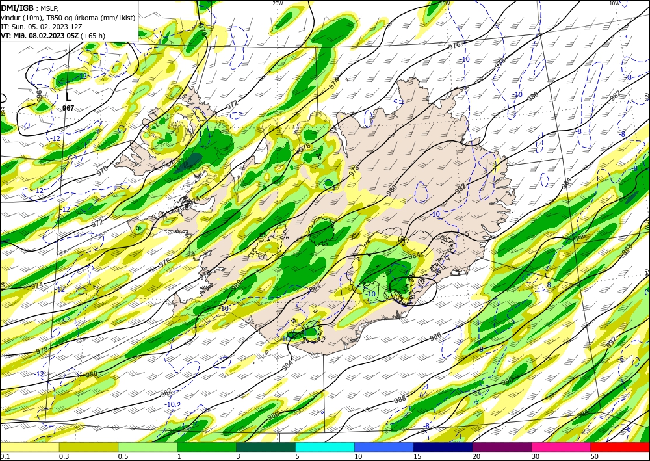Image resolution: width=650 pixels, height=461 pixels.
Task: Select the navy 15 mm legend swatch
Action: (x=443, y=447)
